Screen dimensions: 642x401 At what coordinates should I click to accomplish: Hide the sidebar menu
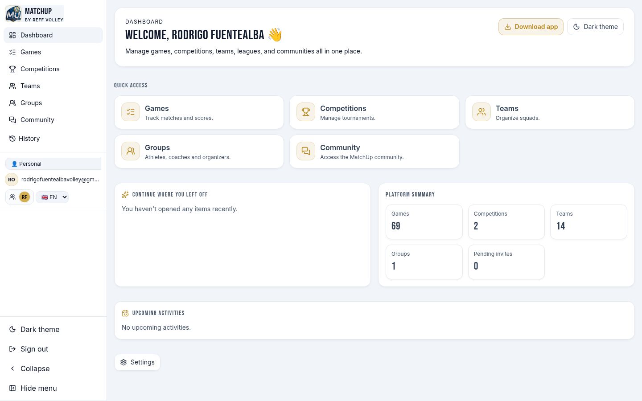[x=53, y=388]
